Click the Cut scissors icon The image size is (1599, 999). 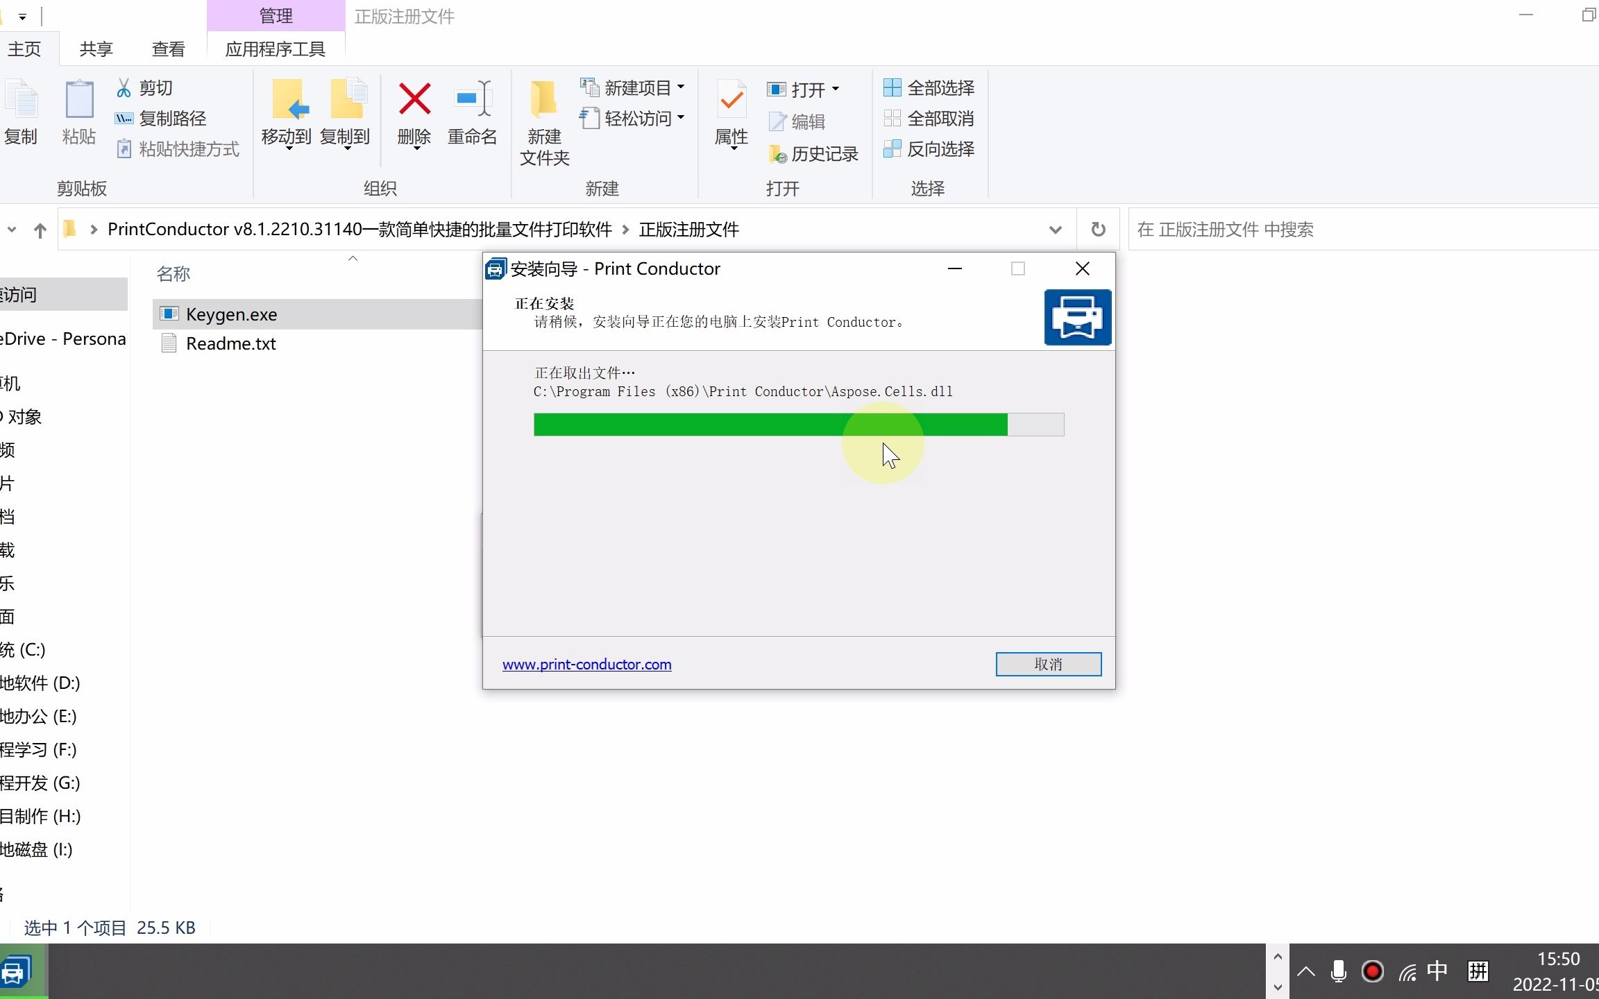pos(124,88)
